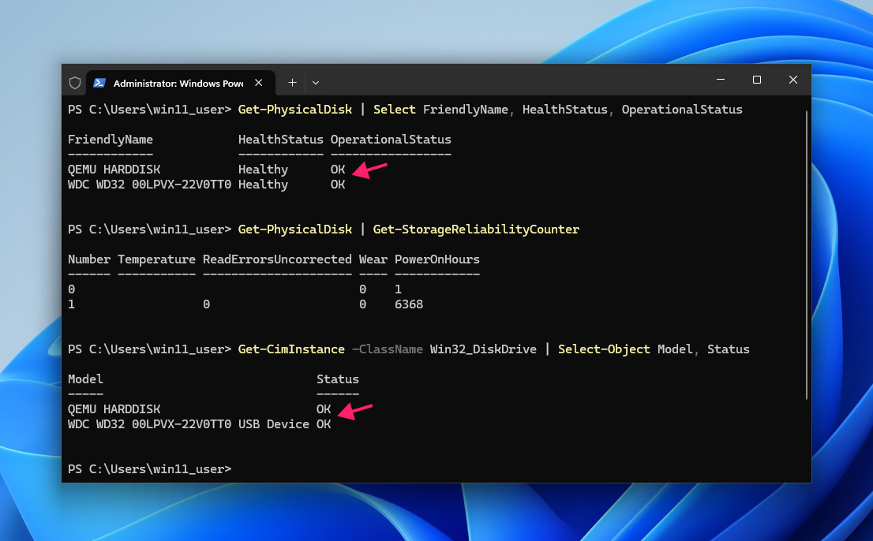Close the terminal window
873x541 pixels.
[792, 80]
